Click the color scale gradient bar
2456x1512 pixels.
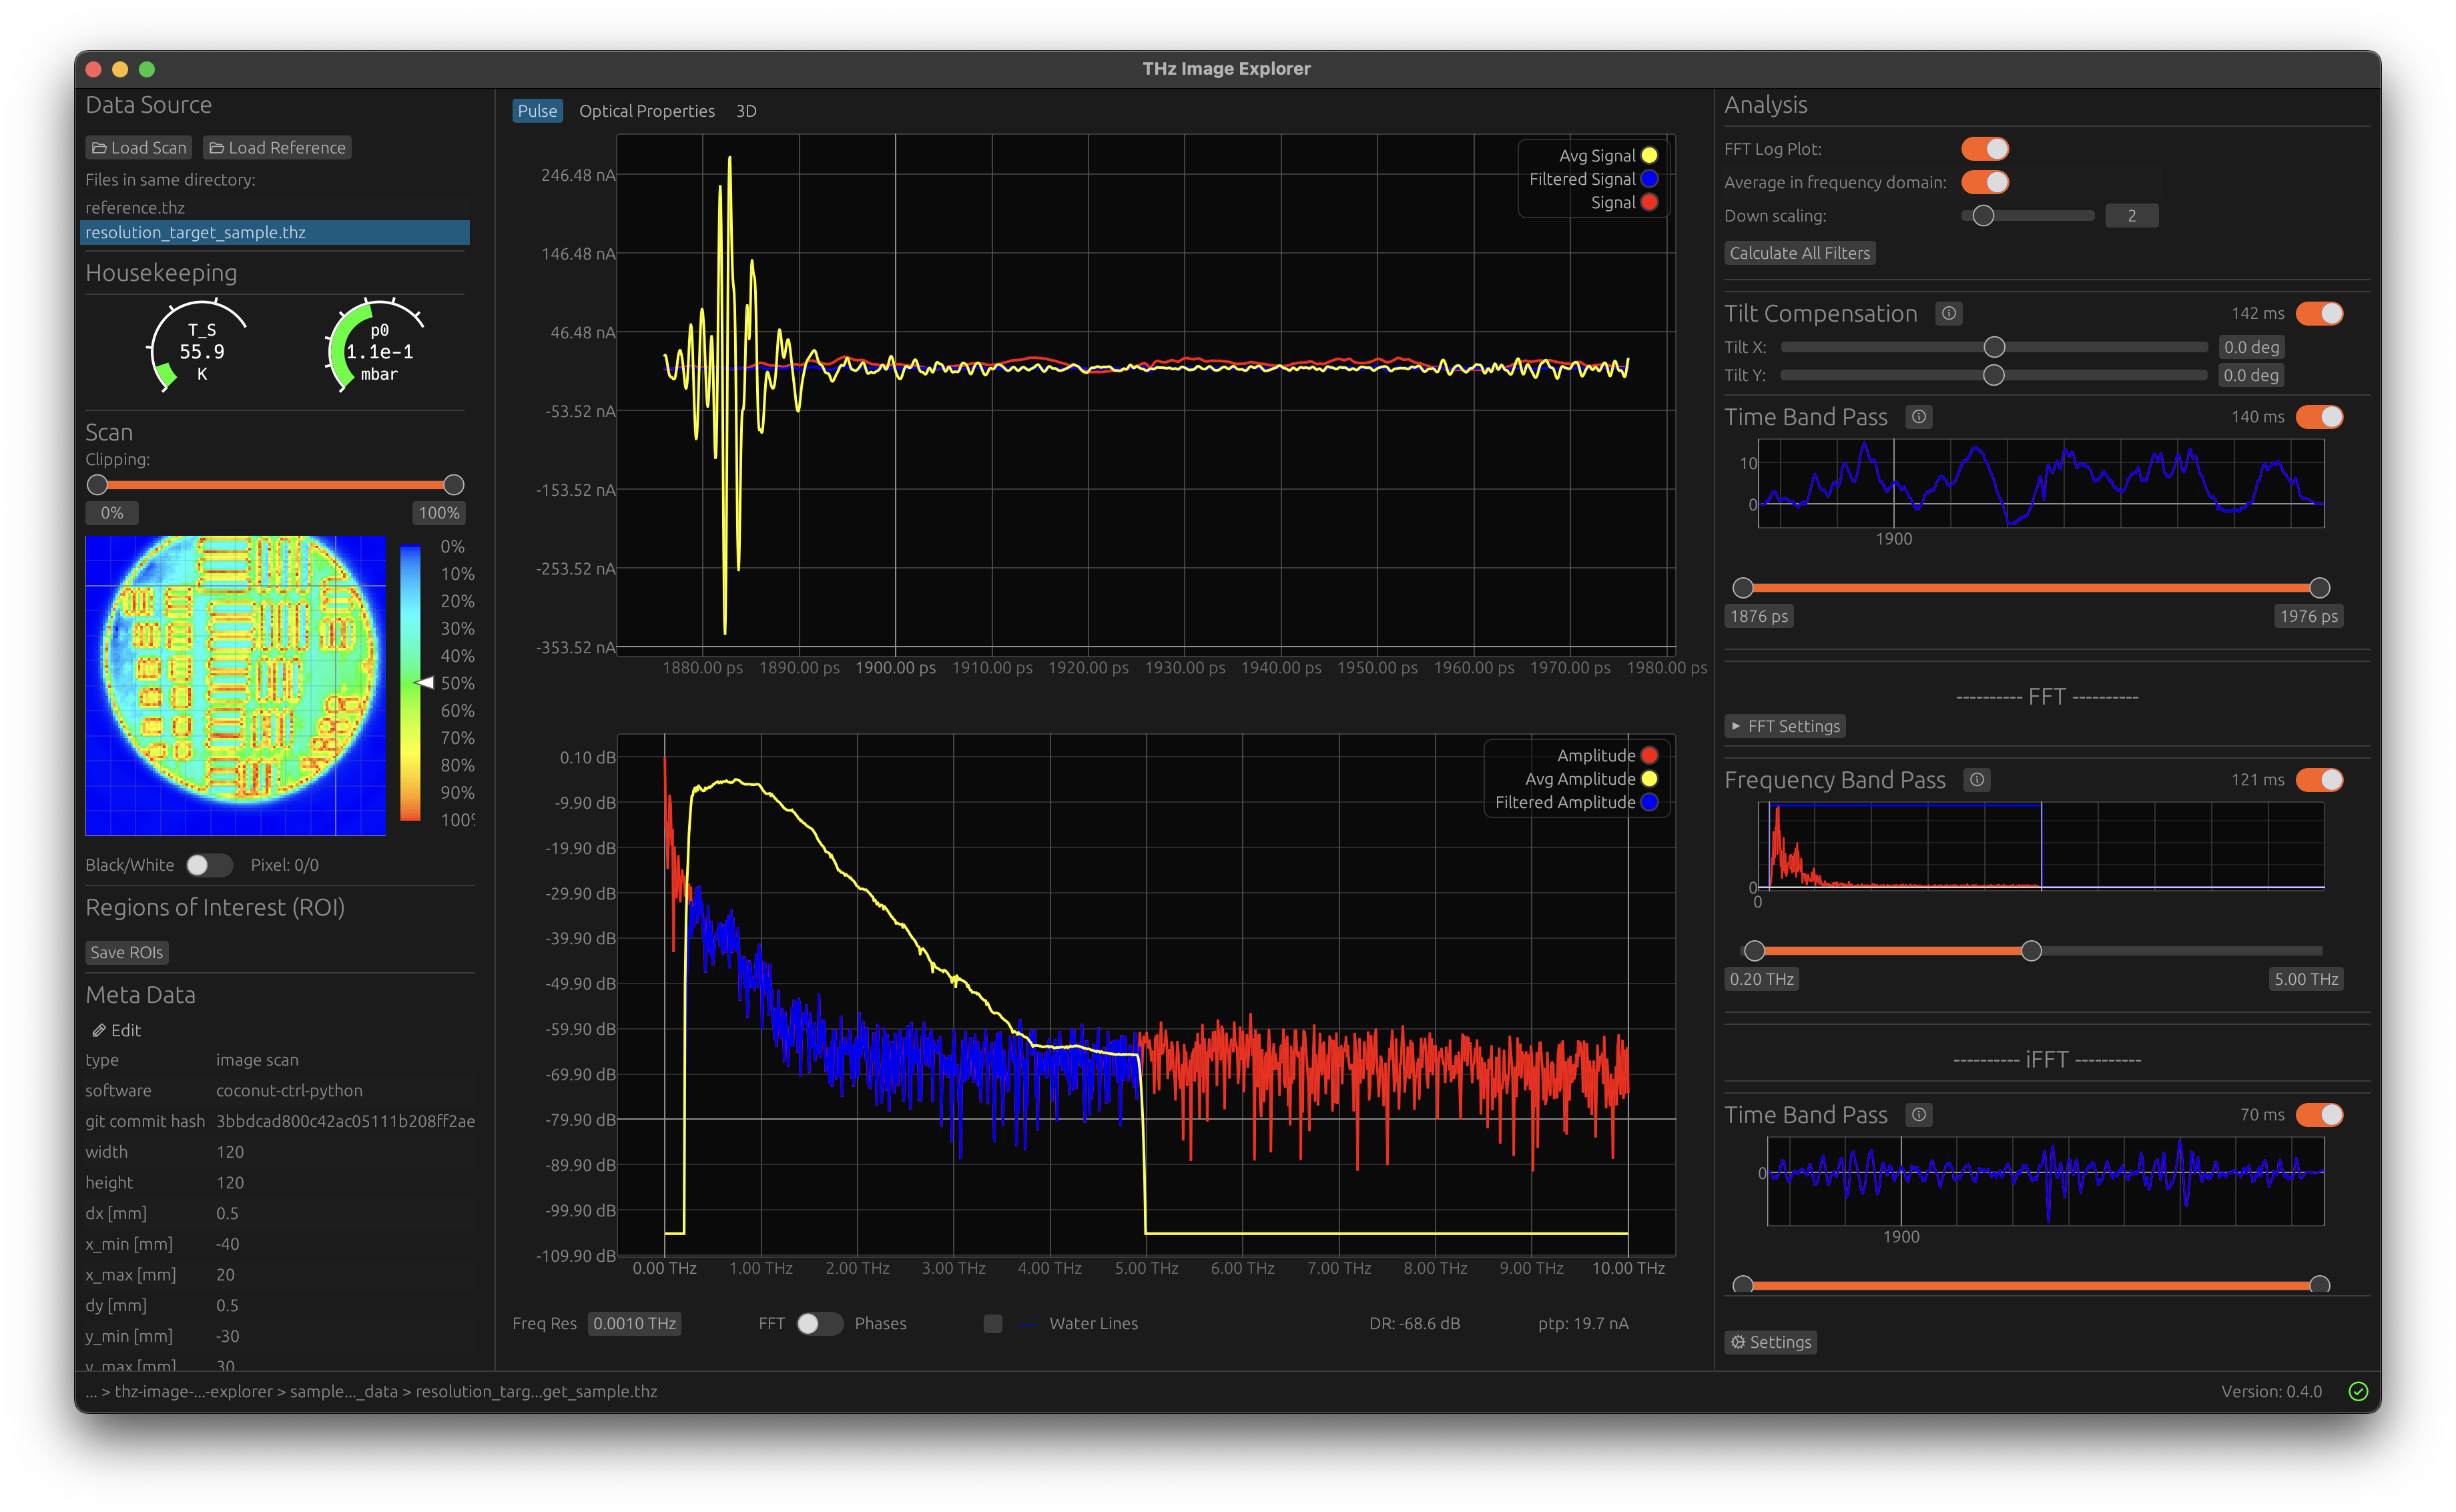pos(410,683)
